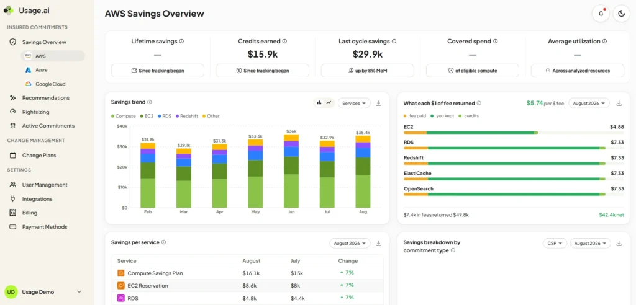Image resolution: width=636 pixels, height=305 pixels.
Task: Open Payment Methods page
Action: click(x=45, y=227)
